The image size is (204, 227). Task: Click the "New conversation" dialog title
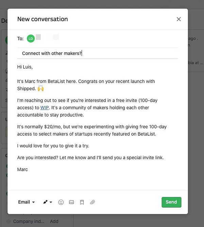point(42,19)
